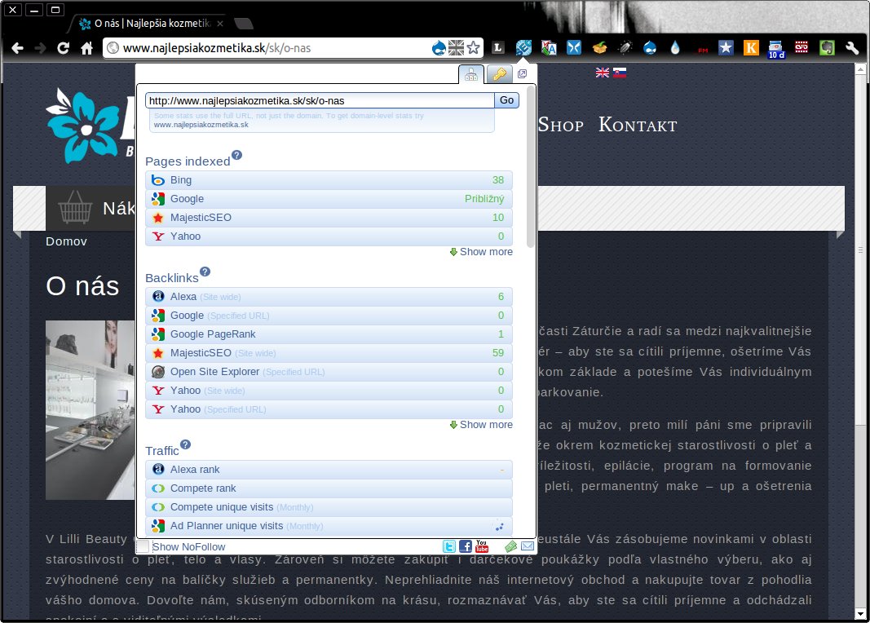870x623 pixels.
Task: Toggle the SEO stats extension icon
Action: [523, 48]
